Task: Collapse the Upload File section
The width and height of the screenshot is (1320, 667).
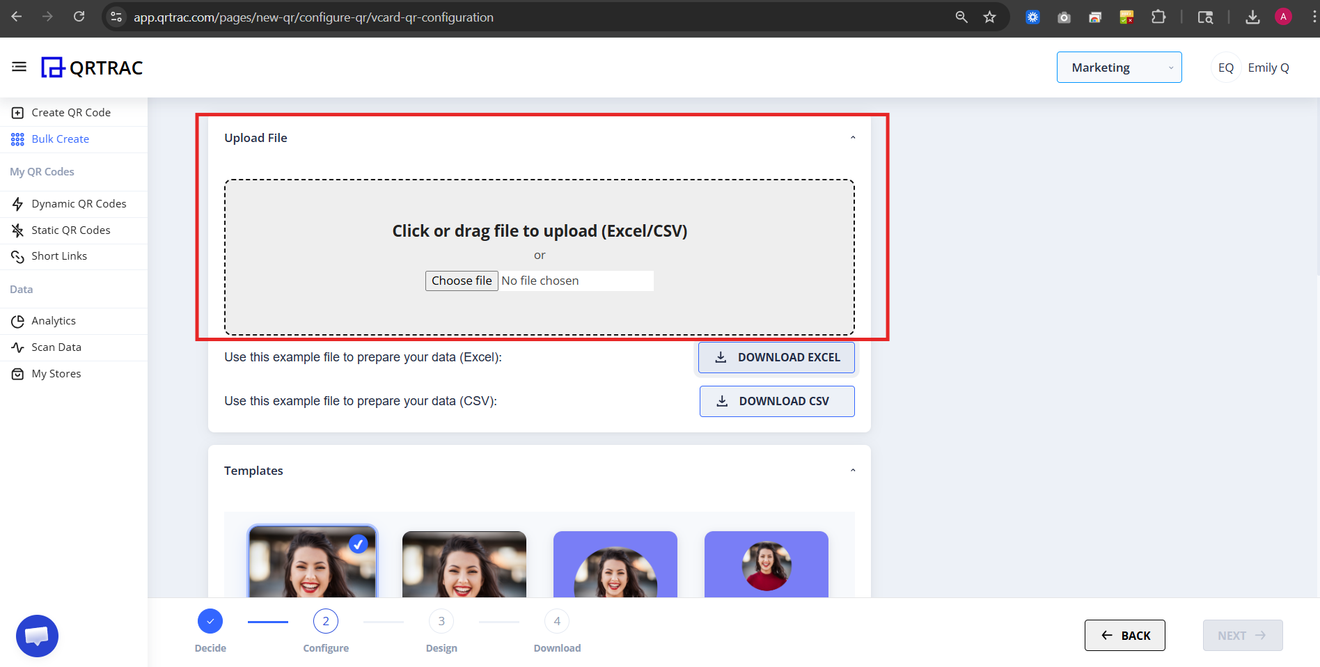Action: [x=852, y=137]
